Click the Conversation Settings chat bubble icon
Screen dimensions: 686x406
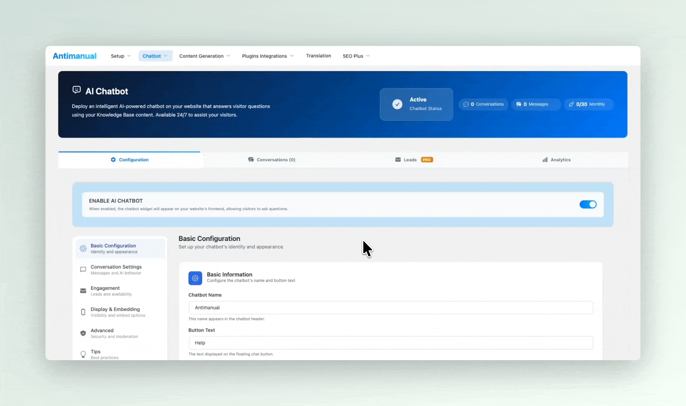click(83, 270)
